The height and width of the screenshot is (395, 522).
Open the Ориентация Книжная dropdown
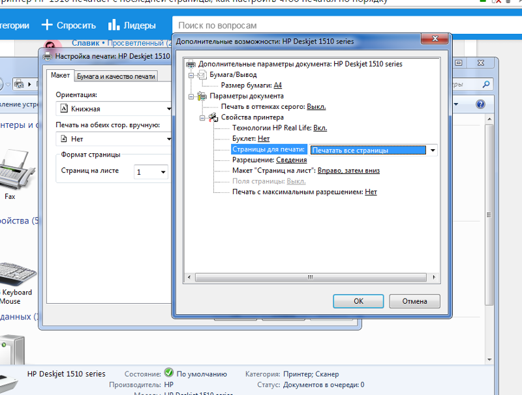click(x=169, y=109)
